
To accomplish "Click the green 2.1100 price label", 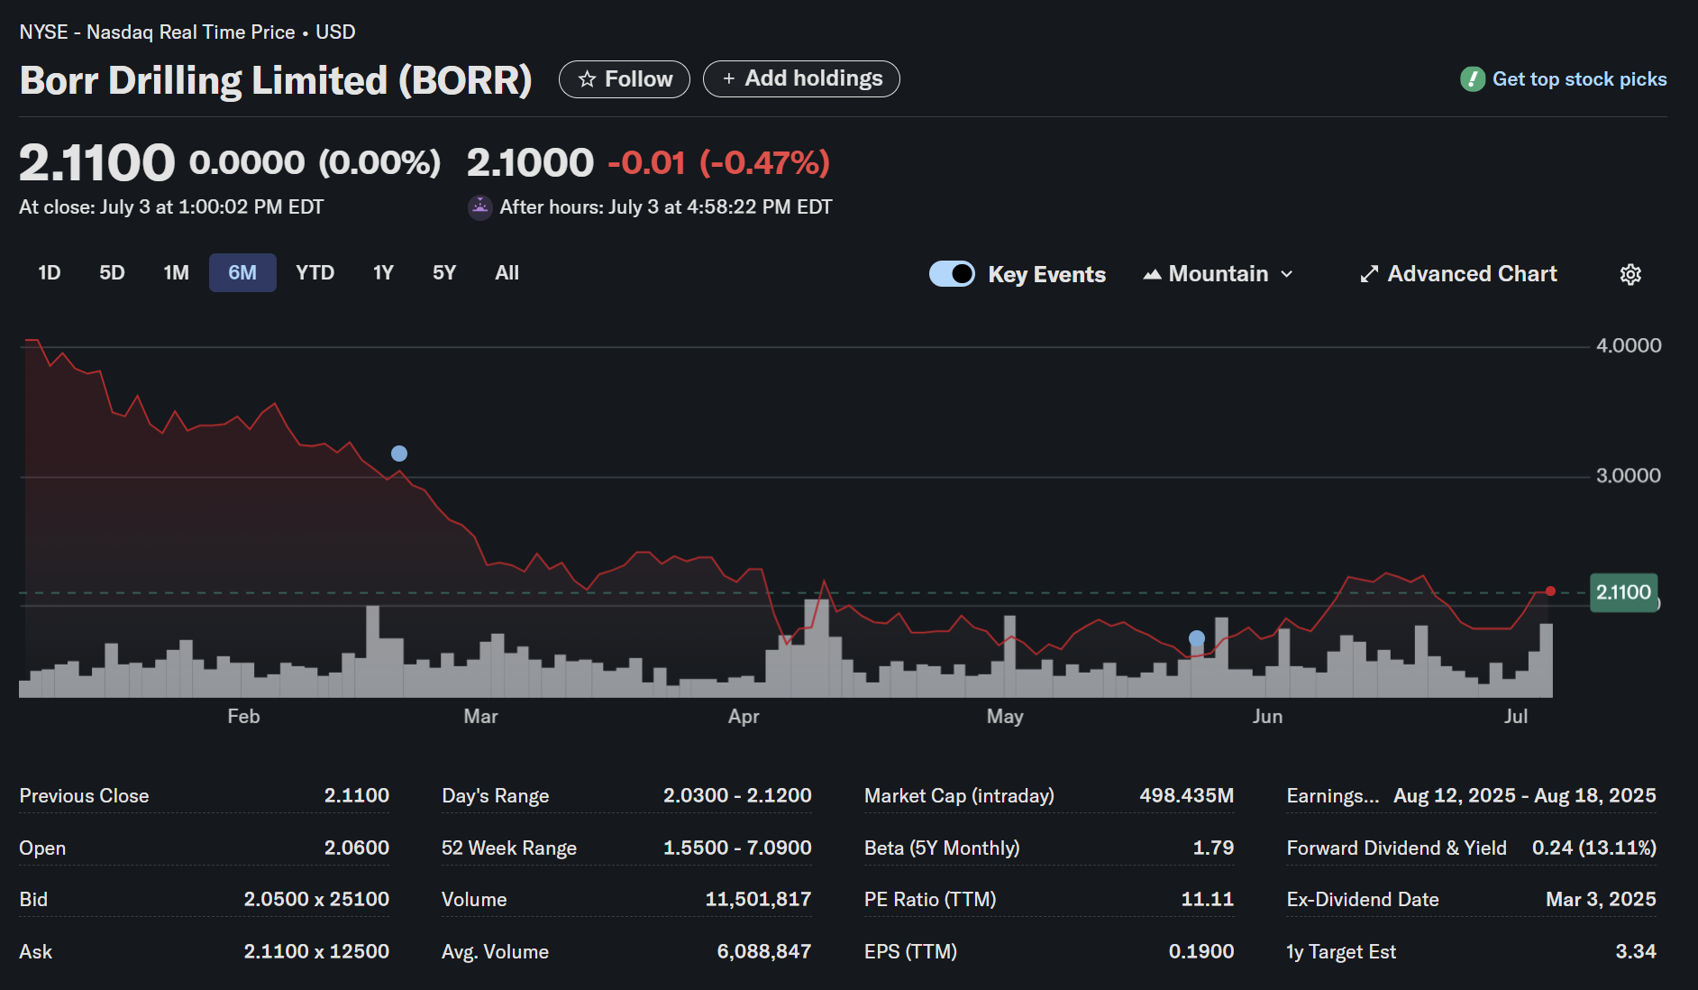I will point(1624,592).
